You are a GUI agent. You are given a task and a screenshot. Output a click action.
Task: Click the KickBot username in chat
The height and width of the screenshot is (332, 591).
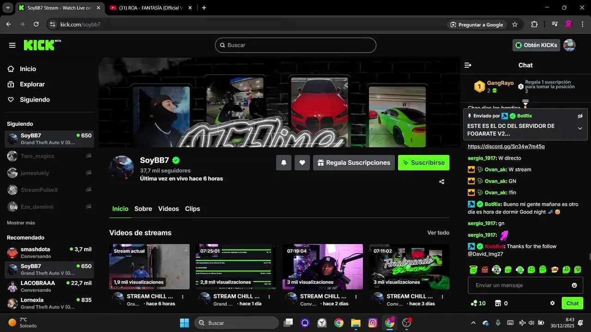coord(494,247)
